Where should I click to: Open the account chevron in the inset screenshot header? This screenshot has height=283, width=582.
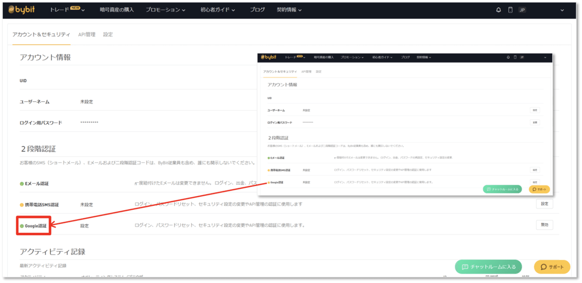tap(545, 58)
